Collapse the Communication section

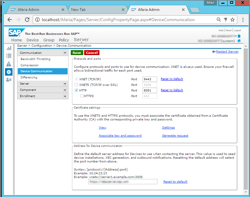65,53
